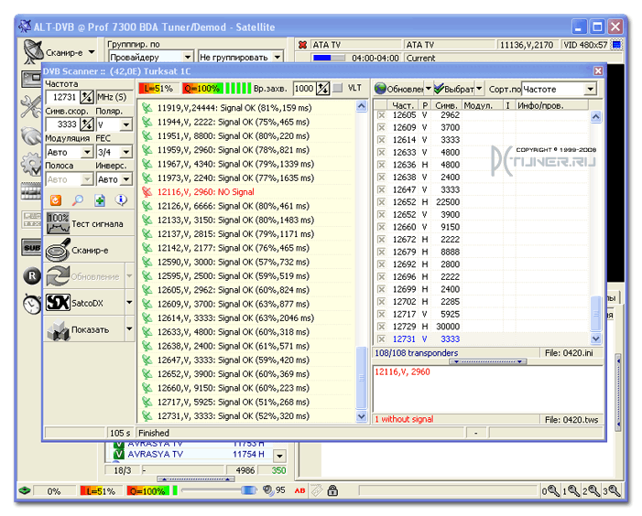Toggle the VLT checkbox
Viewport: 642px width, 516px height.
click(338, 89)
